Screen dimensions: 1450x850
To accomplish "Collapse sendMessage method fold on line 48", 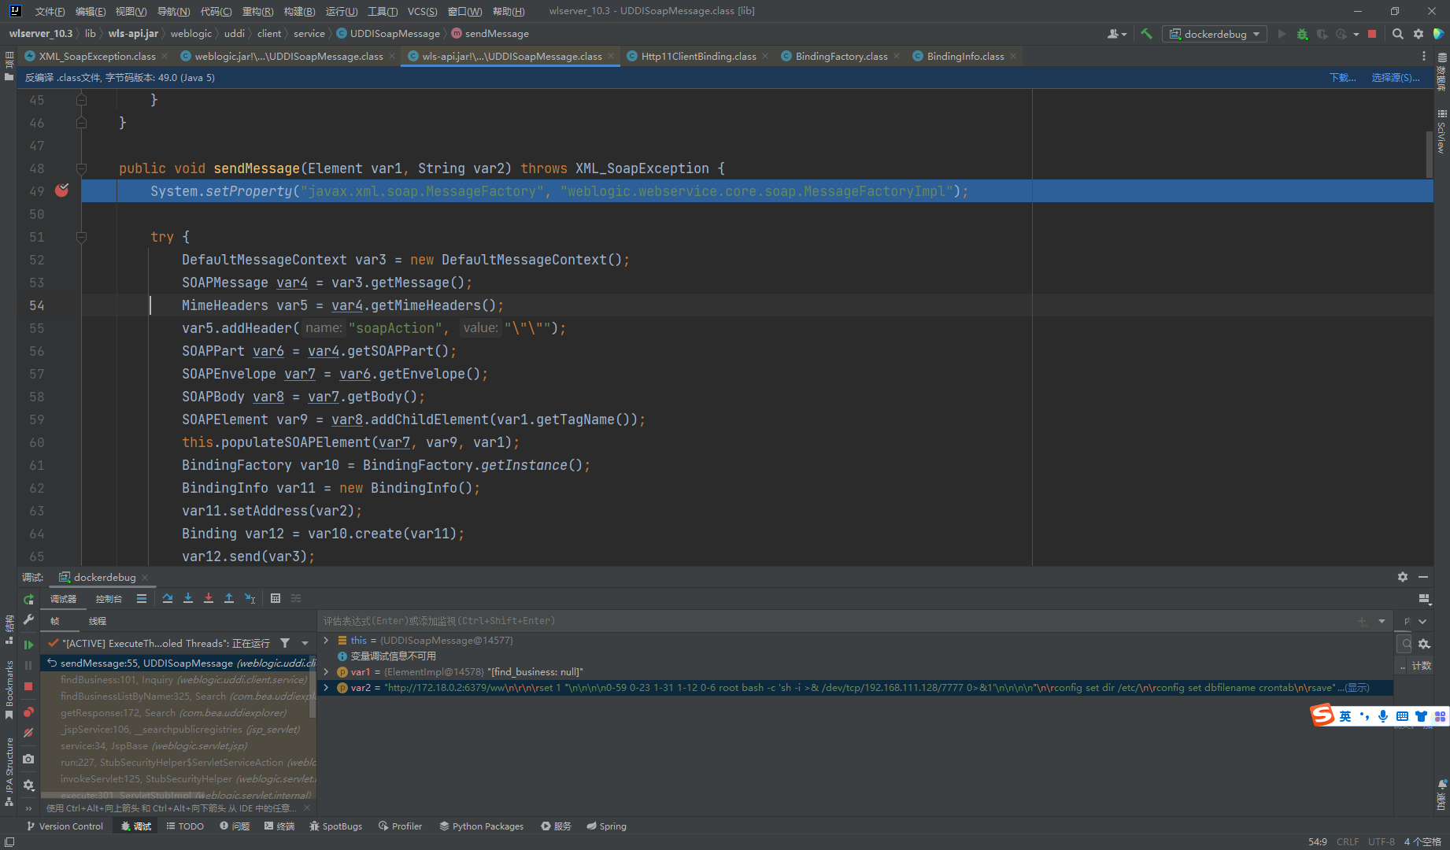I will [x=81, y=168].
